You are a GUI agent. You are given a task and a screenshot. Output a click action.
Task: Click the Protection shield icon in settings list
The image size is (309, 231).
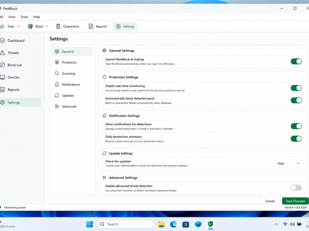(57, 62)
